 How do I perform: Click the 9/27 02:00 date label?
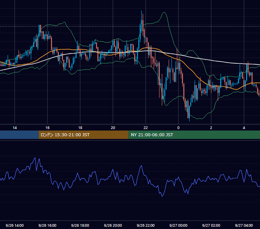[x=211, y=225]
